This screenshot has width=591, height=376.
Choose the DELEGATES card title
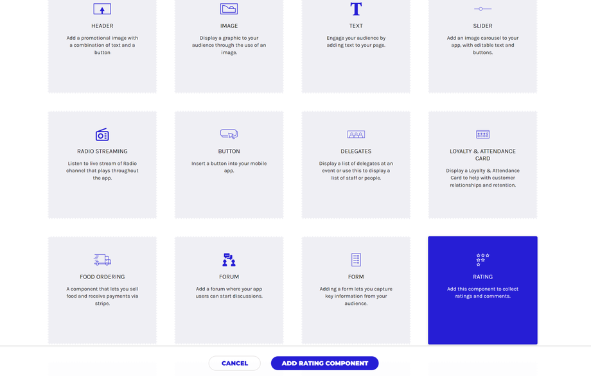pyautogui.click(x=356, y=151)
